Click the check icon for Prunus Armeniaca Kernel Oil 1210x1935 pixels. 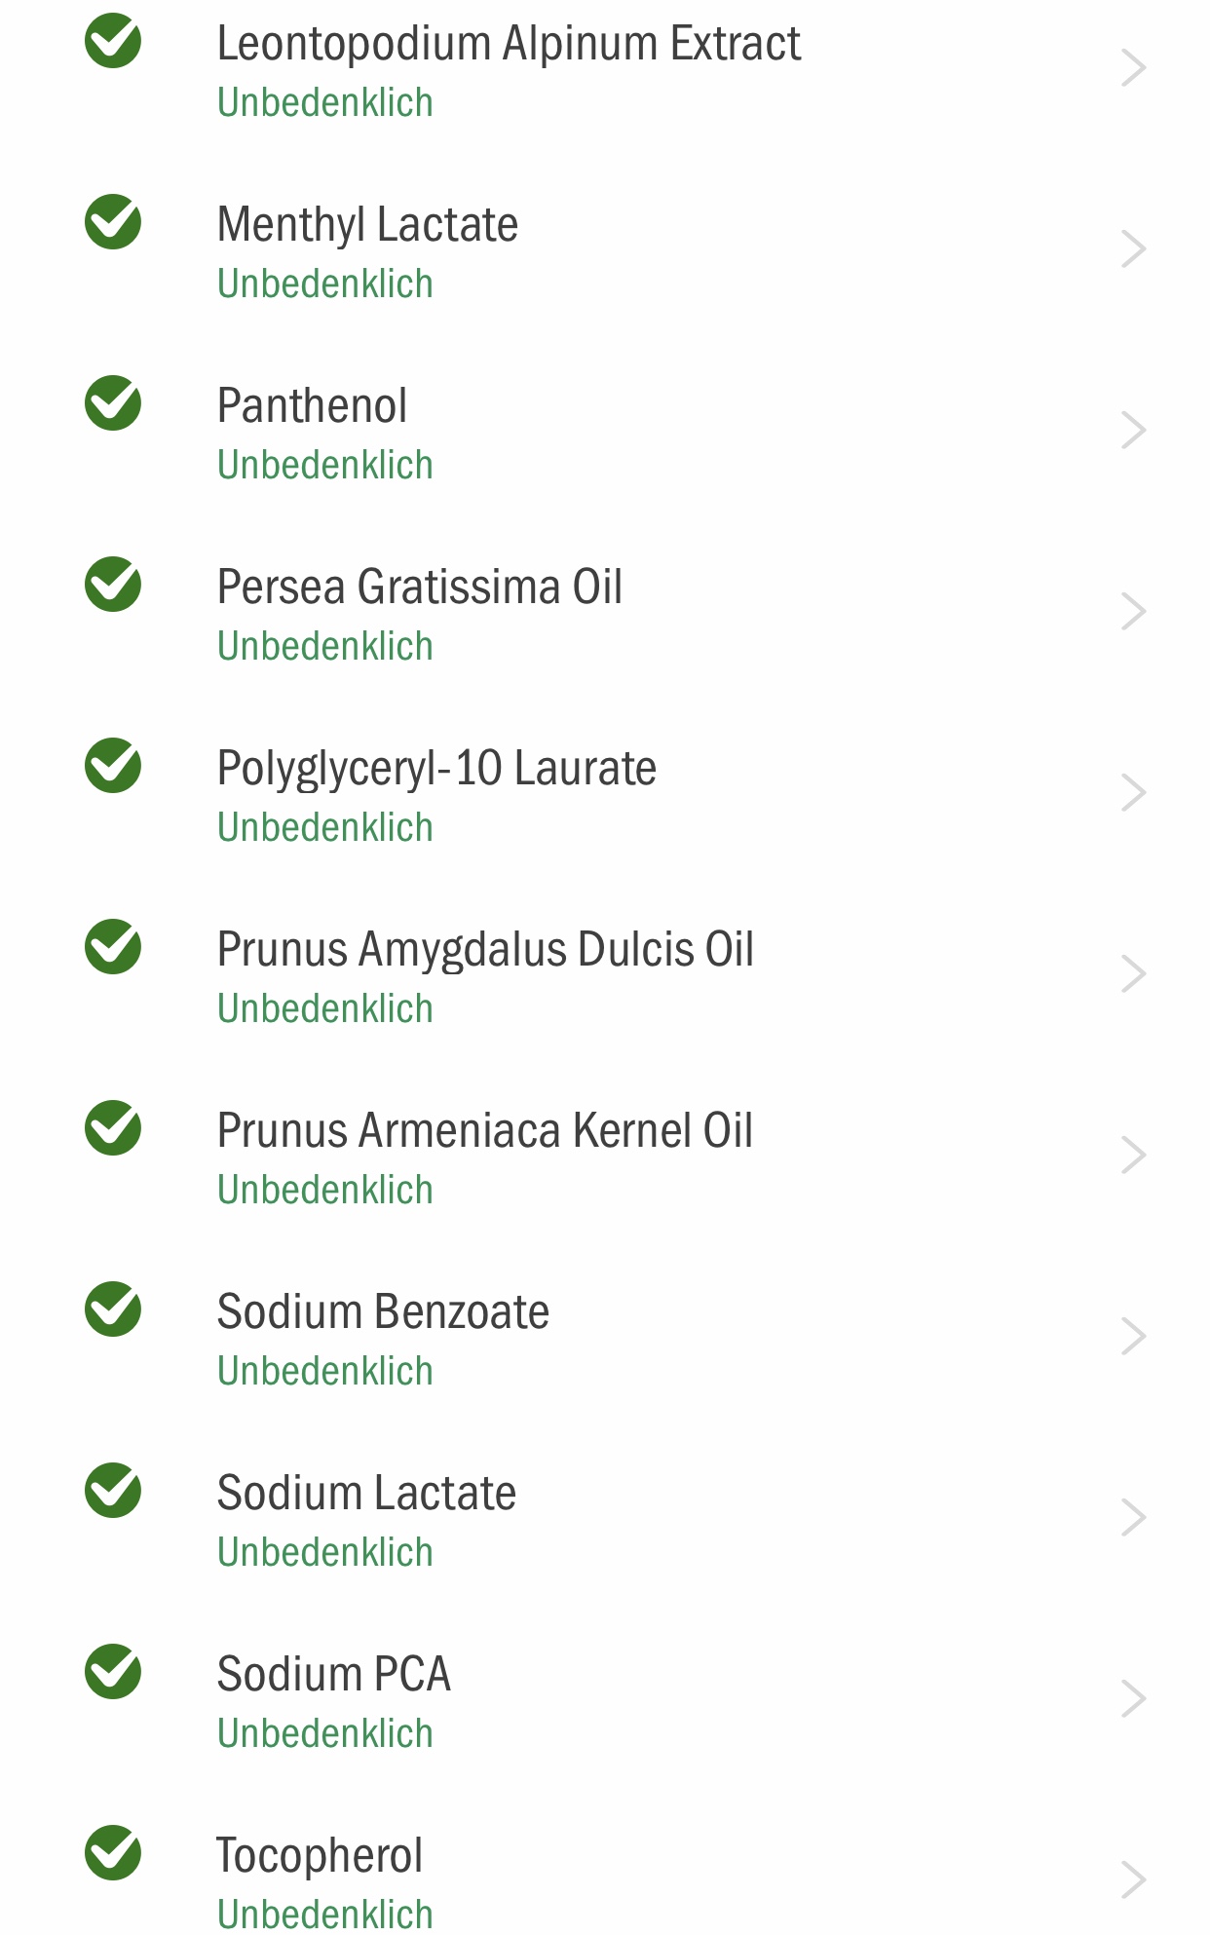coord(113,1128)
